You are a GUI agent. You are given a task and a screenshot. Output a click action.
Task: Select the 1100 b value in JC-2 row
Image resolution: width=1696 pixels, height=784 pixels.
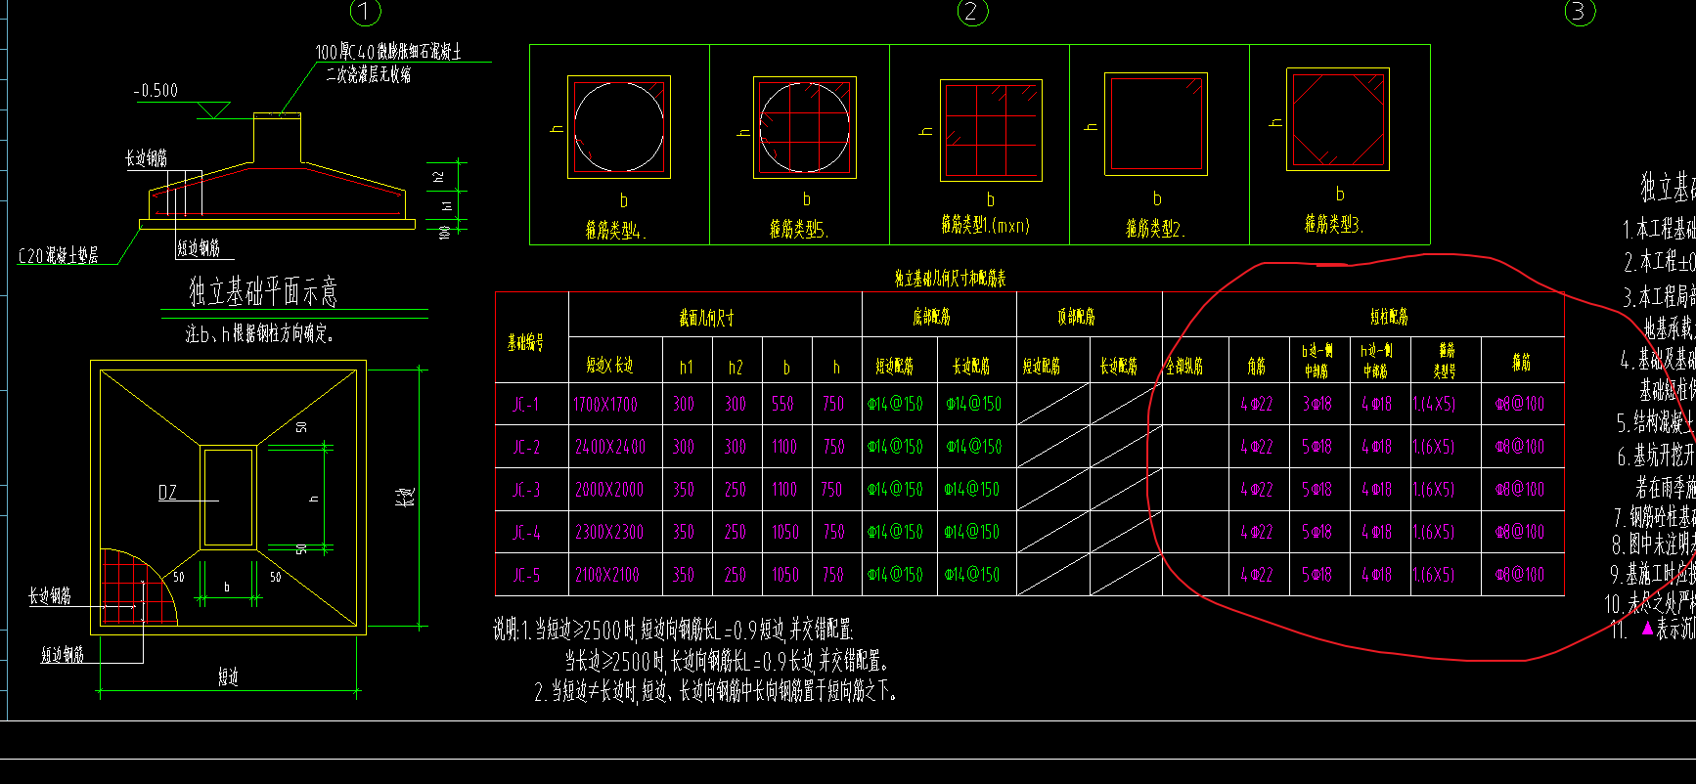pos(784,447)
